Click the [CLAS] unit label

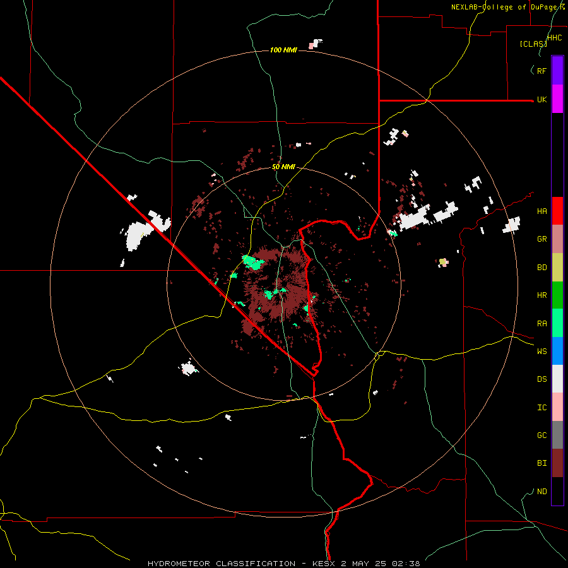(x=533, y=44)
